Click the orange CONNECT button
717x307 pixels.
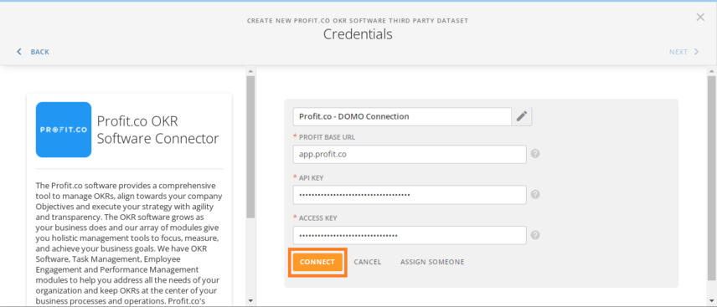(x=317, y=262)
